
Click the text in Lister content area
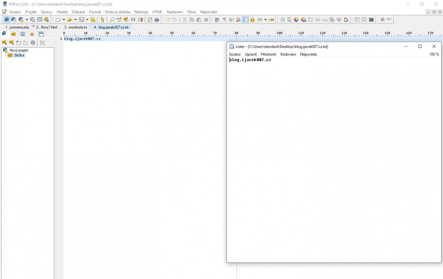point(250,60)
